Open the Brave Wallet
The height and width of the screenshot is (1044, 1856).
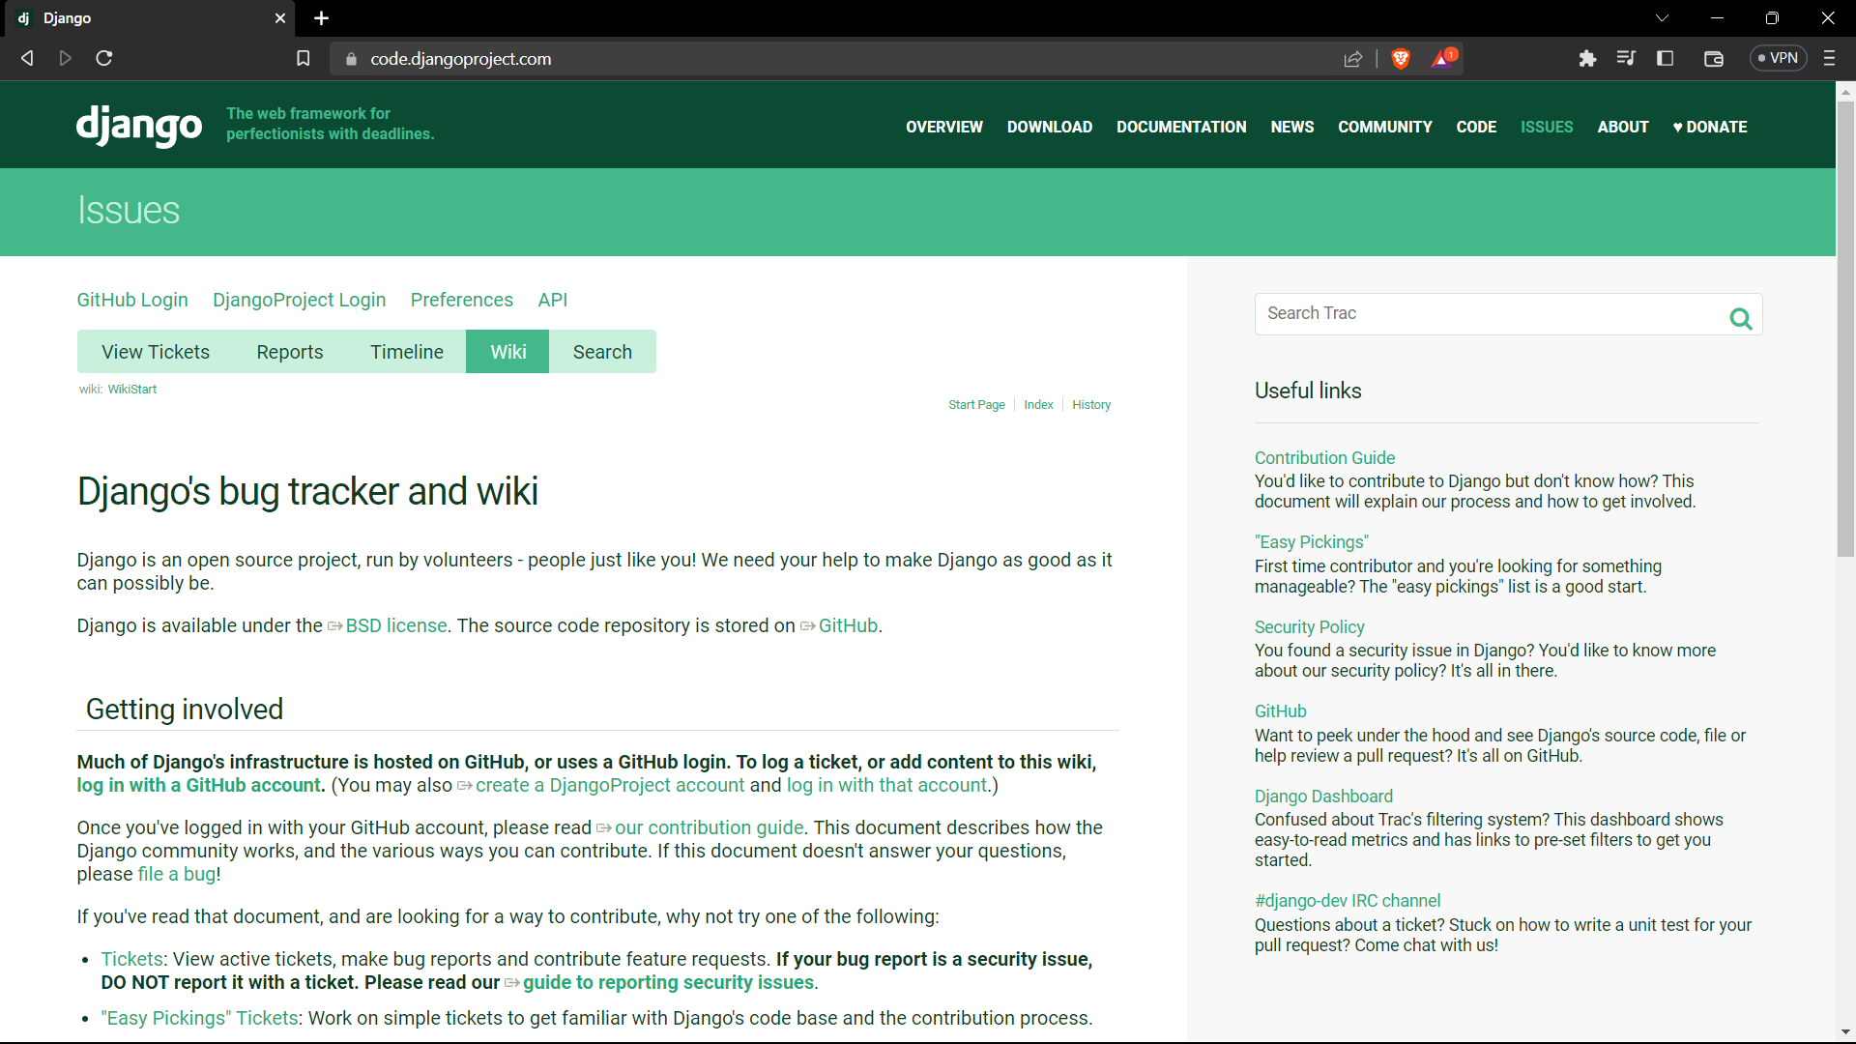point(1713,58)
